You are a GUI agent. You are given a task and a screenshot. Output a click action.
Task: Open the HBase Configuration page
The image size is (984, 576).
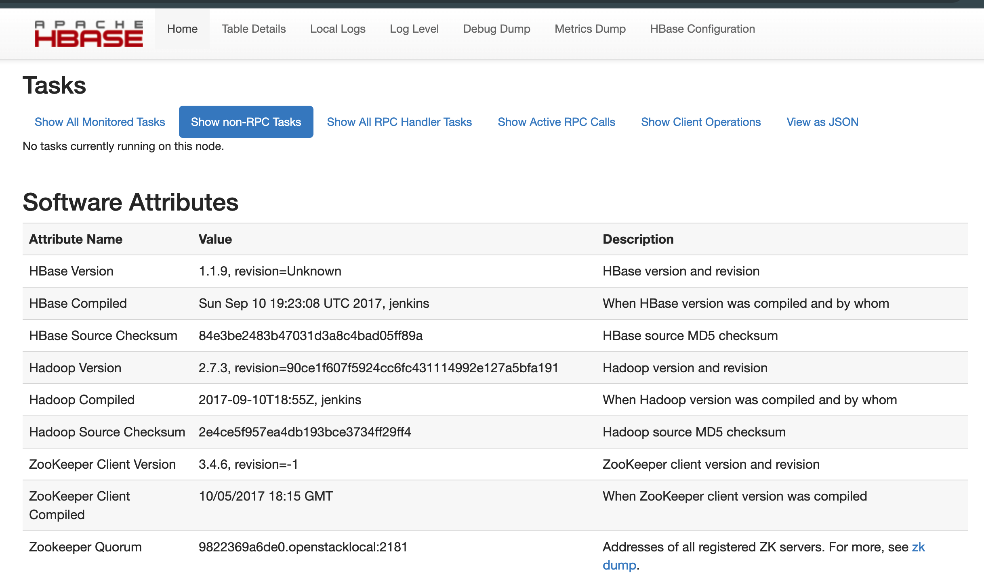coord(702,29)
